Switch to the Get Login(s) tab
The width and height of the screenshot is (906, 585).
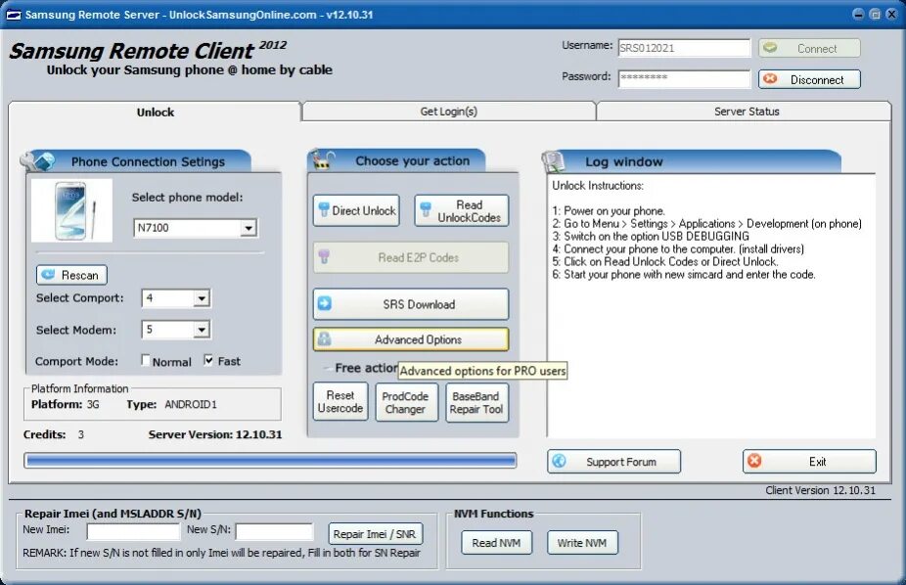(x=448, y=112)
